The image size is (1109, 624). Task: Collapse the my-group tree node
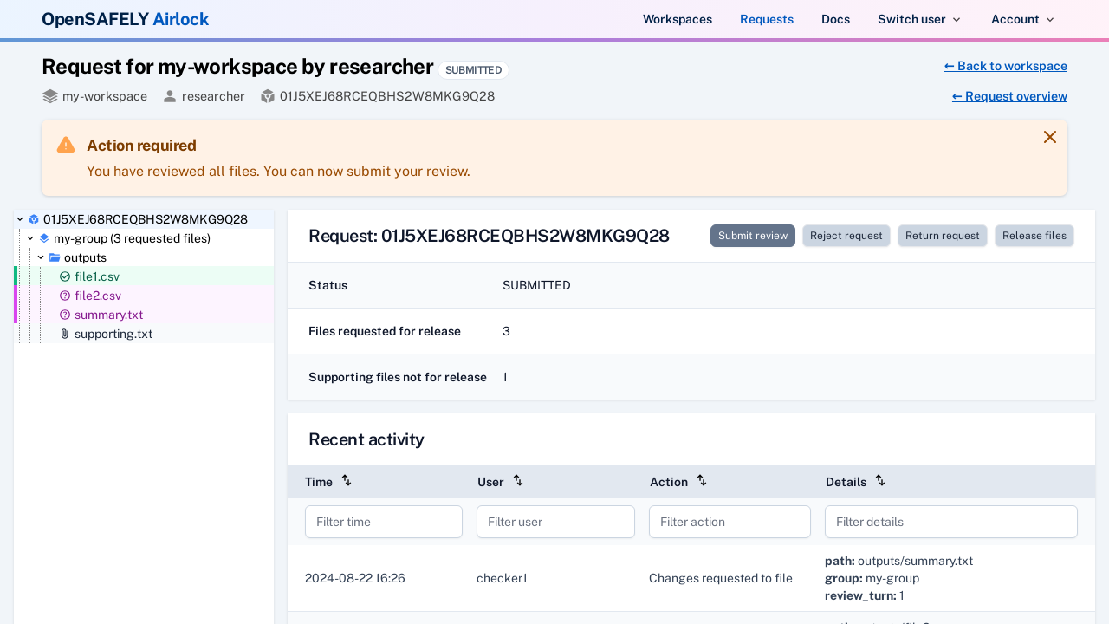click(30, 238)
